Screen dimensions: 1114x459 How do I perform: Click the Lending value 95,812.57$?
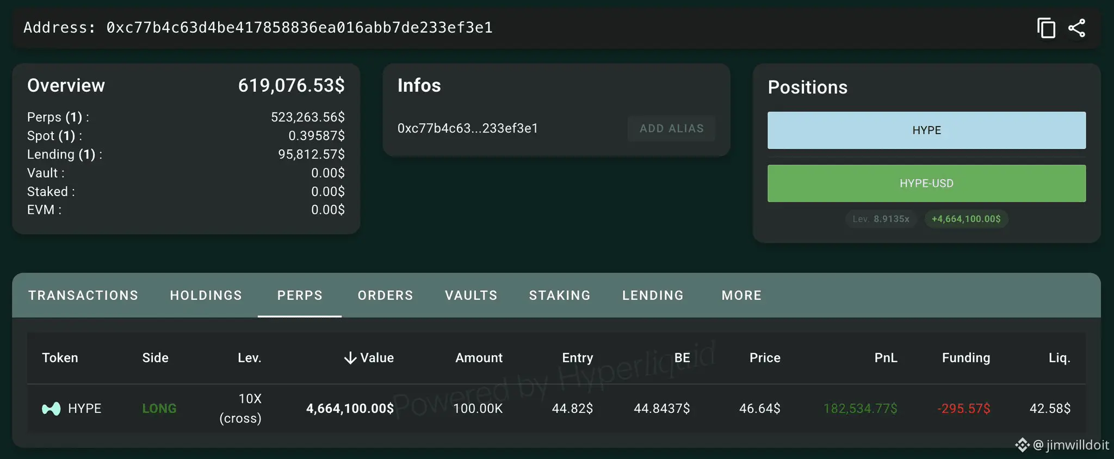pyautogui.click(x=312, y=155)
